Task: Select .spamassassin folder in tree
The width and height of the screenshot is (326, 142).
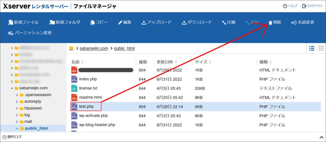Action: point(38,95)
